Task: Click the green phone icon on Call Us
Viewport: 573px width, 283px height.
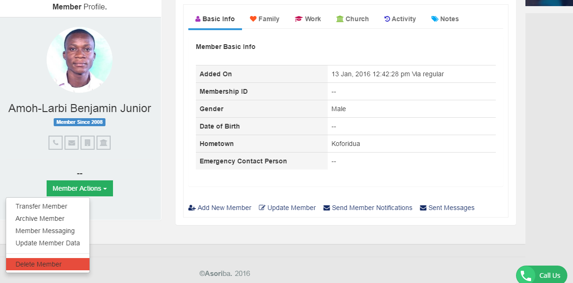Action: [x=526, y=275]
